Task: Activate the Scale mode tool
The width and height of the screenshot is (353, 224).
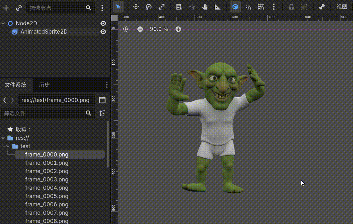Action: click(x=161, y=7)
